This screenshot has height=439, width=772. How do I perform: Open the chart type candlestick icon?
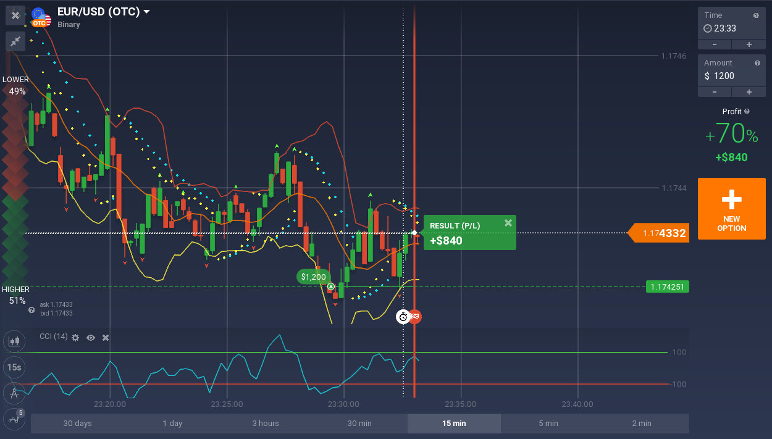coord(14,340)
